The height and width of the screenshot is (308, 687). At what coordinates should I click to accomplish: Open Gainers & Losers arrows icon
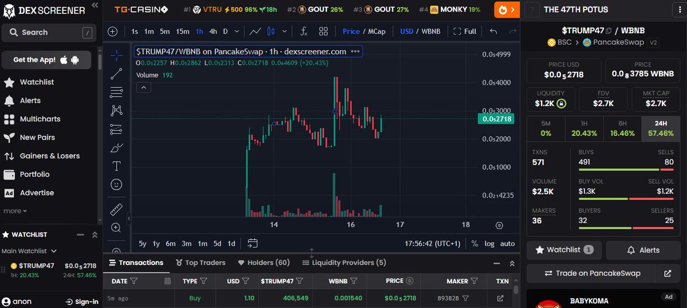click(9, 156)
